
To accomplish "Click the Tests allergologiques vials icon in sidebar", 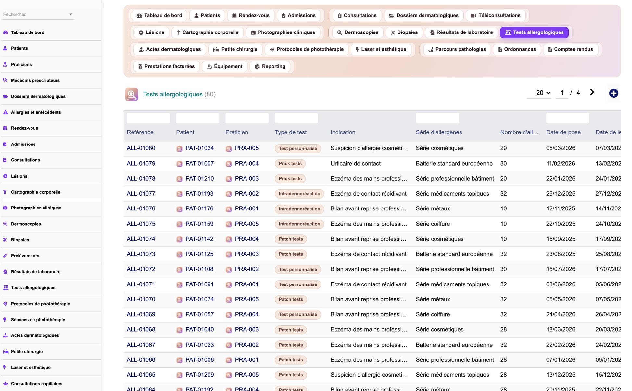I will click(6, 288).
